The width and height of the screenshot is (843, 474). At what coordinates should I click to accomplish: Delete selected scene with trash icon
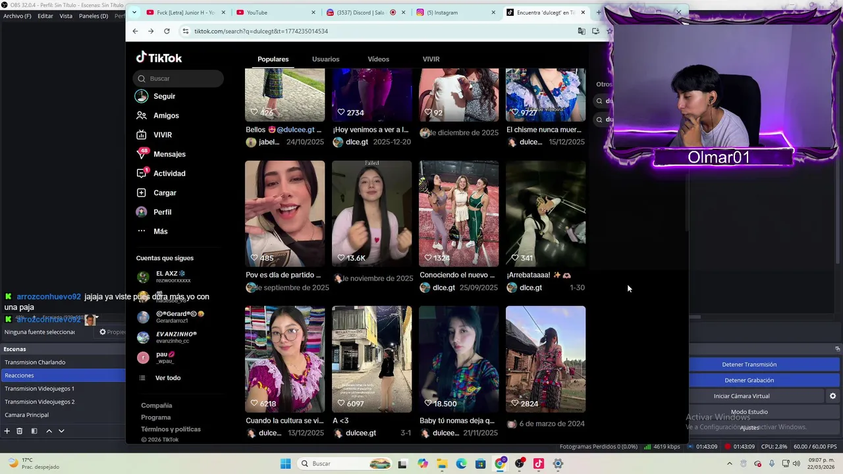[x=20, y=431]
